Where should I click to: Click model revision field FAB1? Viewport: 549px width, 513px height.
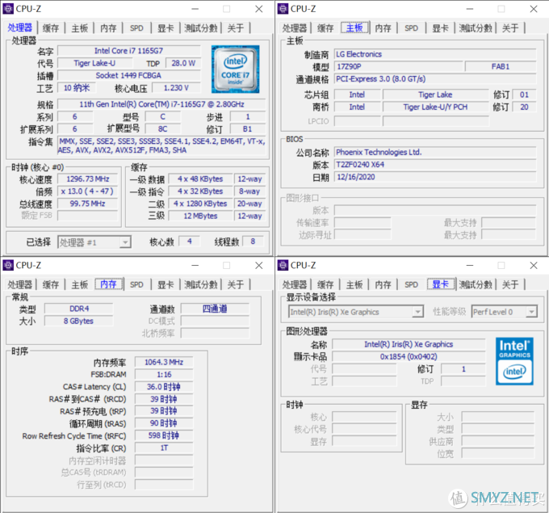501,66
